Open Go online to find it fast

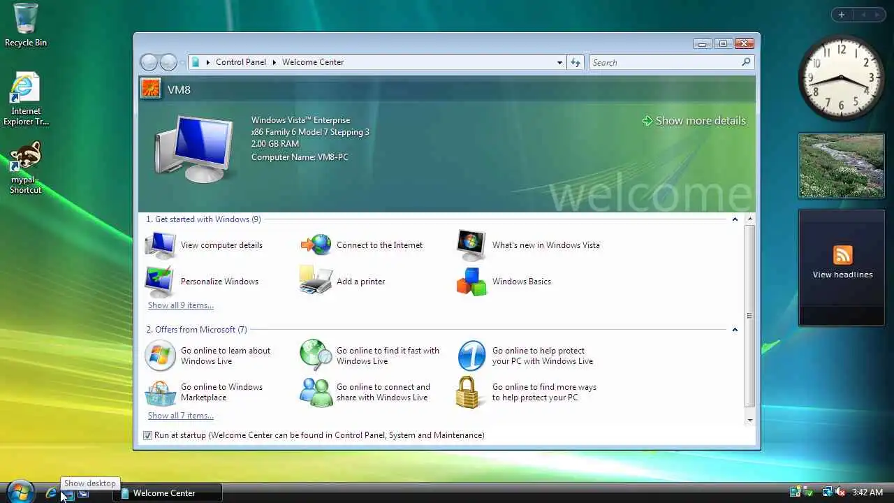[370, 356]
